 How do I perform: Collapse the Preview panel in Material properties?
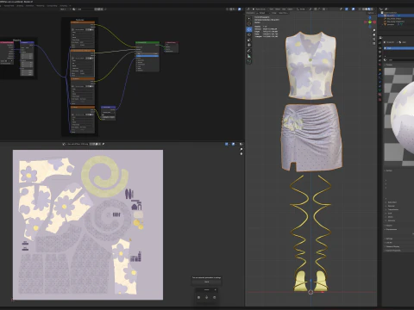pos(389,65)
